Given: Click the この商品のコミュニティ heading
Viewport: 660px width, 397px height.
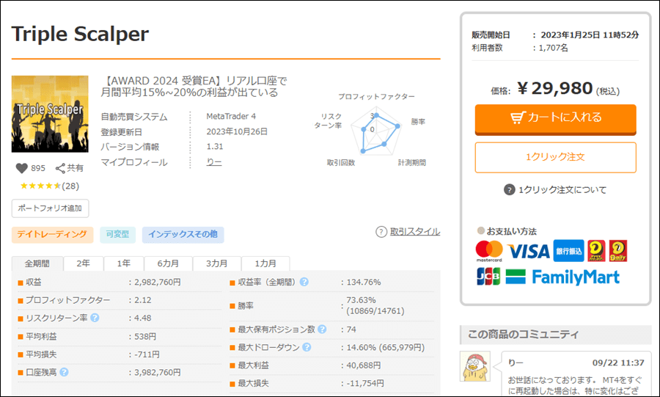Looking at the screenshot, I should pos(524,335).
